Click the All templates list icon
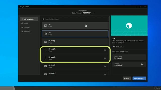Image resolution: width=161 pixels, height=90 pixels. pyautogui.click(x=22, y=19)
